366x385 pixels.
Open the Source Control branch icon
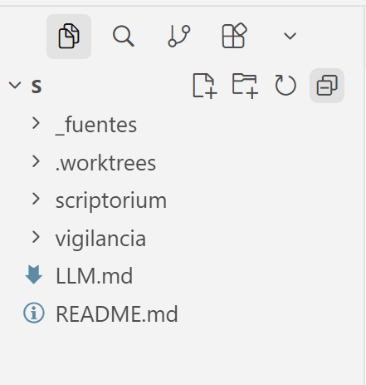179,37
